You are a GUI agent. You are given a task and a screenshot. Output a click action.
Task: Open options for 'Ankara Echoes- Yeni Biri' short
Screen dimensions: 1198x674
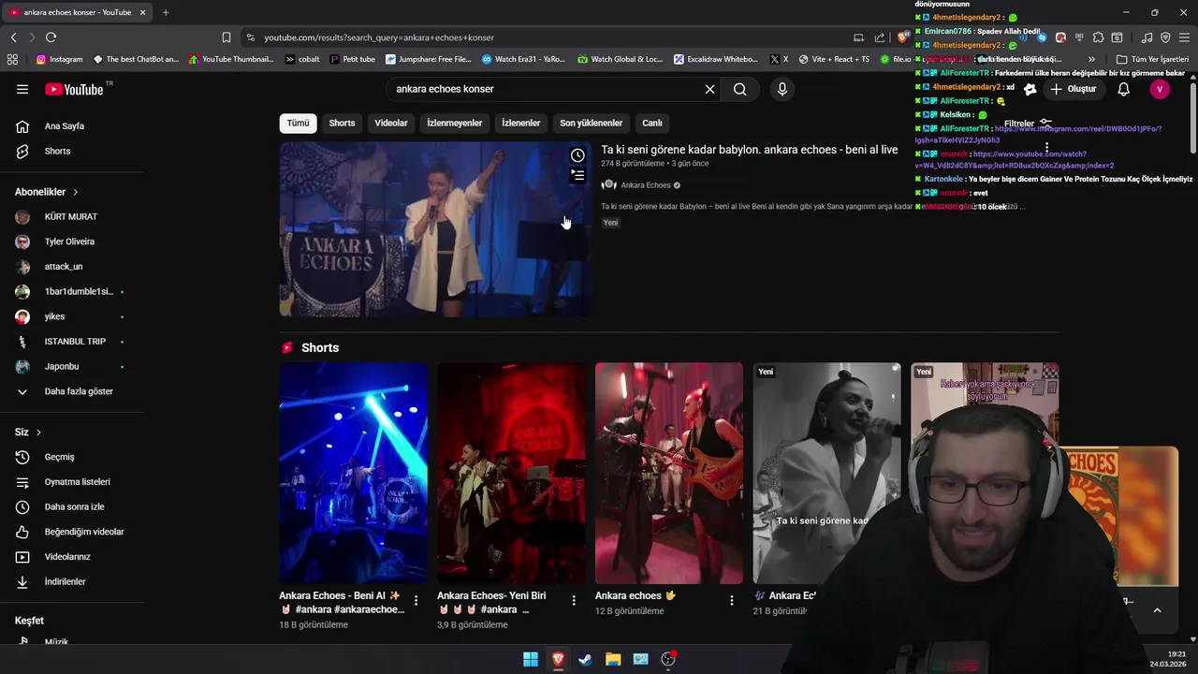(x=574, y=601)
